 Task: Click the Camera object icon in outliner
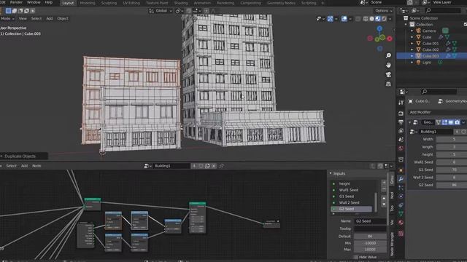tap(418, 31)
